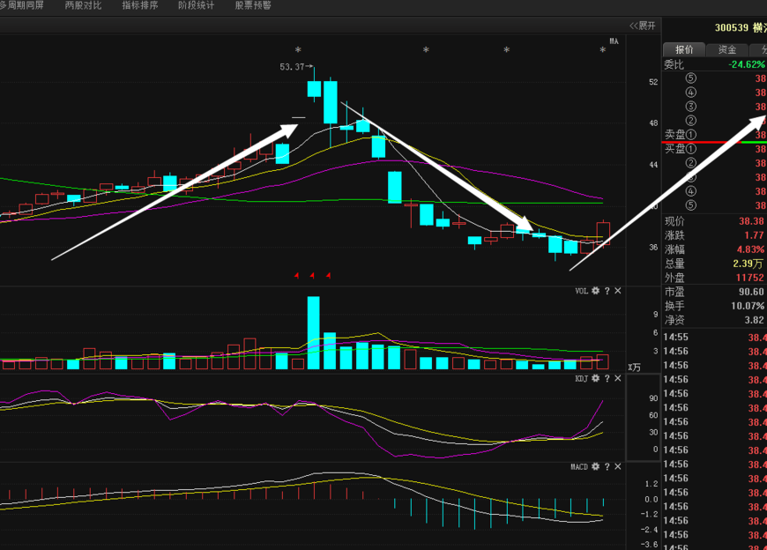The width and height of the screenshot is (767, 550).
Task: Click the 53.37 high price label
Action: 292,67
